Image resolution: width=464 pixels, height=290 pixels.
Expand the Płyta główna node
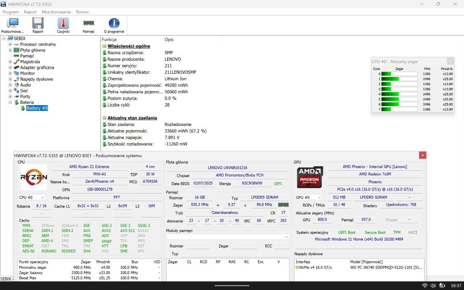[10, 50]
